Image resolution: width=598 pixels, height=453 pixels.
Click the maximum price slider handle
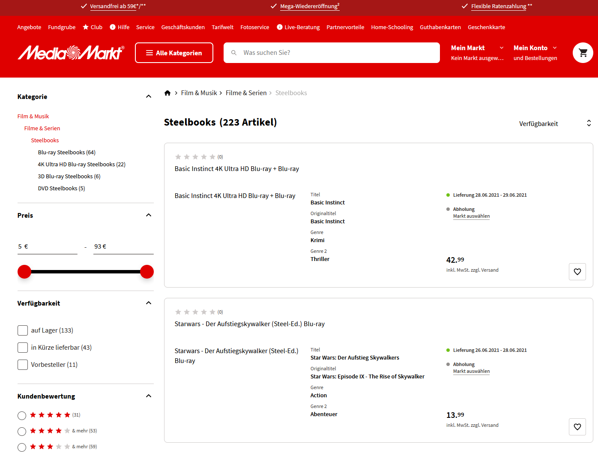point(147,272)
